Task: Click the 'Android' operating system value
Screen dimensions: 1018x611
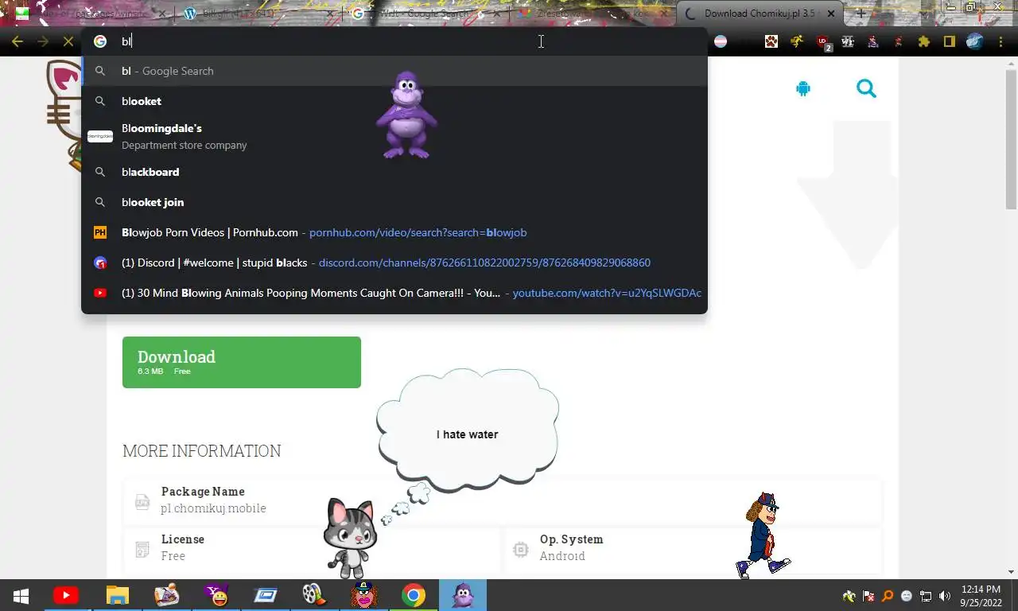Action: pyautogui.click(x=562, y=556)
